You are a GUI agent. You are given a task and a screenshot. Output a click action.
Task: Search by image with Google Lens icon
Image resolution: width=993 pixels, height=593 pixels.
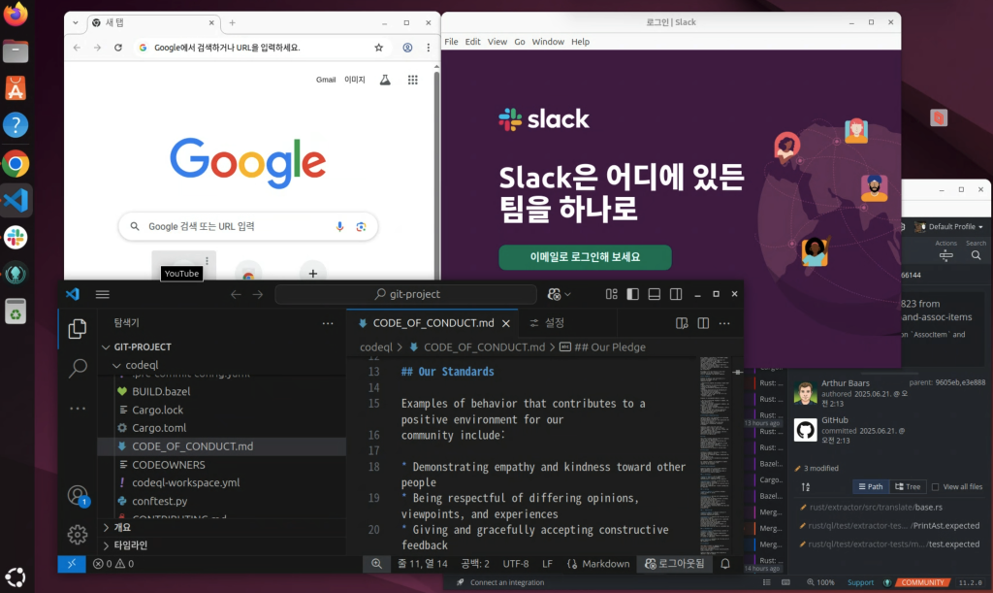(x=361, y=226)
